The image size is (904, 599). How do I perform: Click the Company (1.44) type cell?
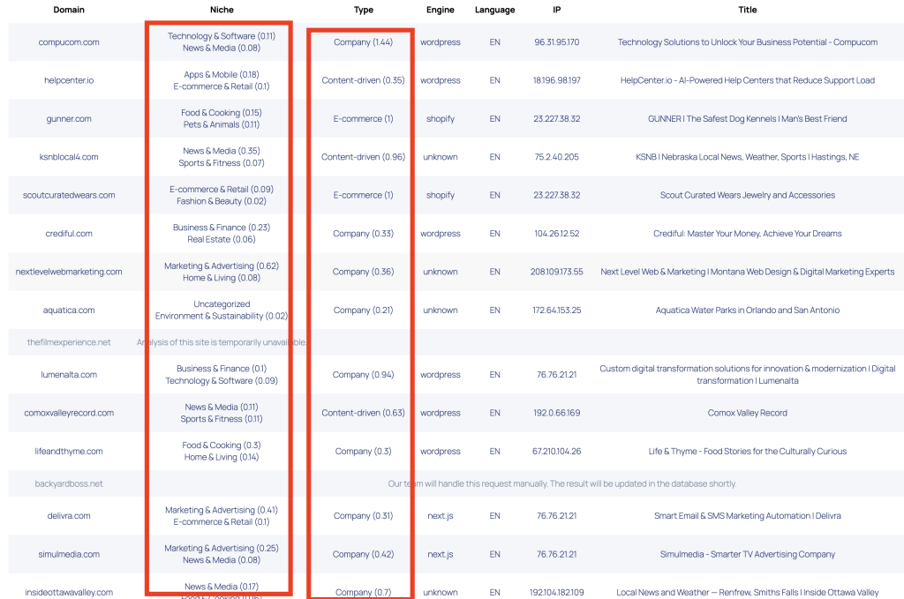pos(363,42)
